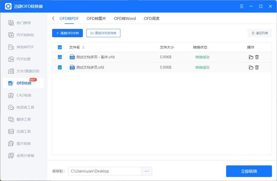Open CAD转换 in the sidebar

(x=23, y=95)
